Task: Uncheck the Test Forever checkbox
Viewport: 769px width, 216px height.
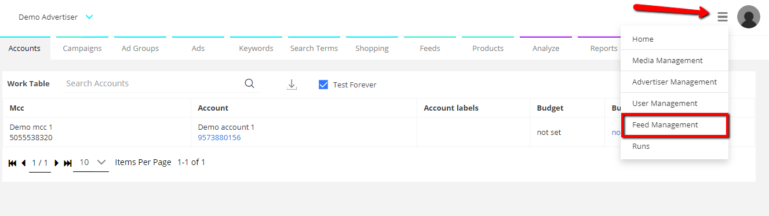Action: click(x=323, y=85)
